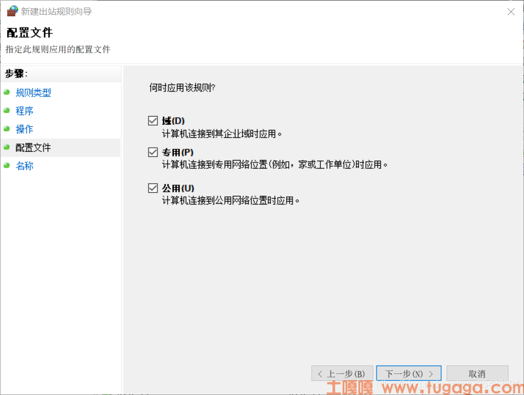Click the 下一步(N) next button
Image resolution: width=524 pixels, height=395 pixels.
[x=409, y=373]
